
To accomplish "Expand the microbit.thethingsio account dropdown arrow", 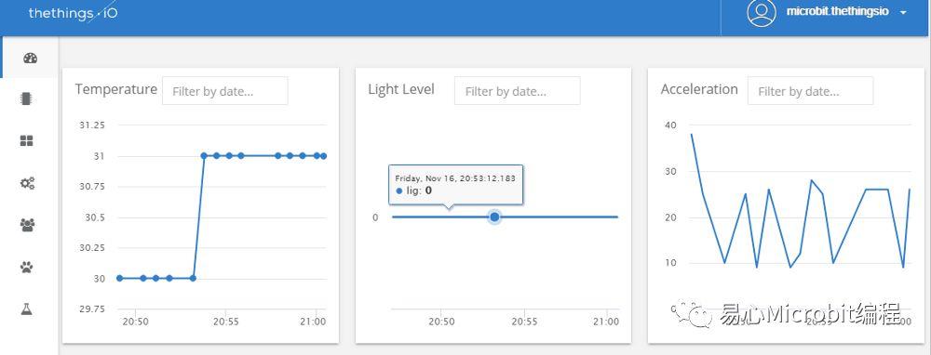I will (x=903, y=12).
